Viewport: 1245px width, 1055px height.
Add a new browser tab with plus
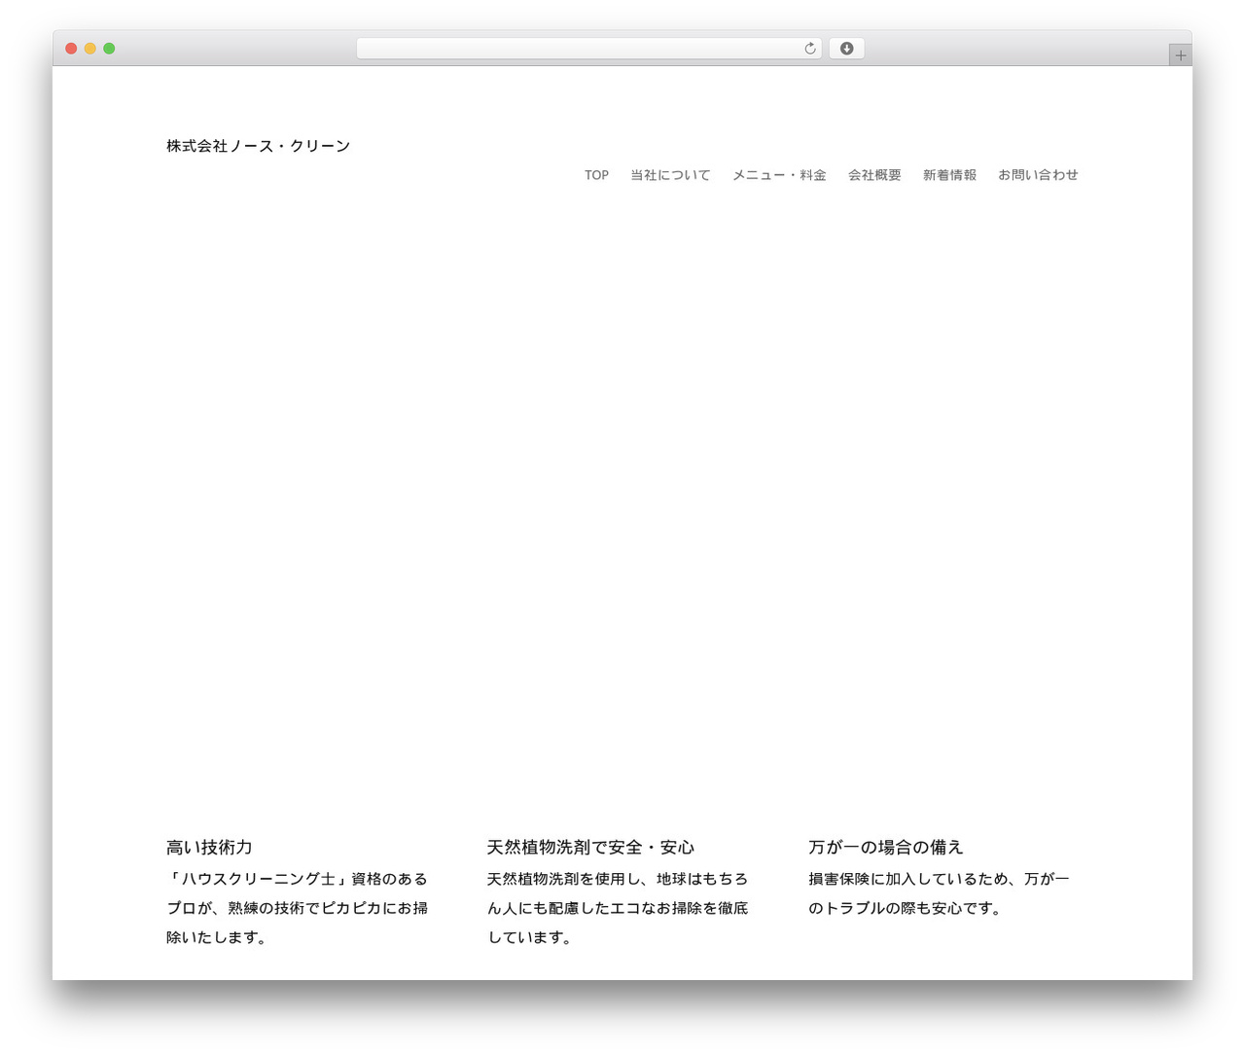click(1181, 55)
